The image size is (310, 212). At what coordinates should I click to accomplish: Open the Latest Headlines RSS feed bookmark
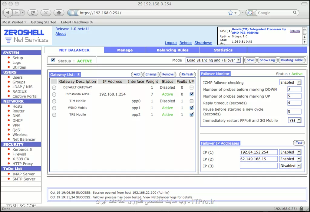(x=77, y=22)
